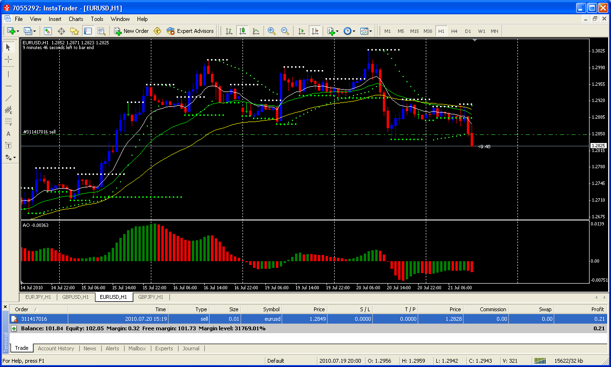Click the New Order button
The height and width of the screenshot is (367, 611).
pyautogui.click(x=131, y=31)
